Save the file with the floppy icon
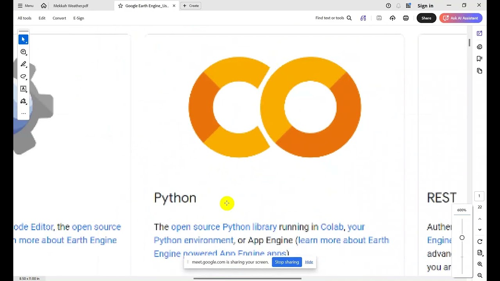 point(379,18)
